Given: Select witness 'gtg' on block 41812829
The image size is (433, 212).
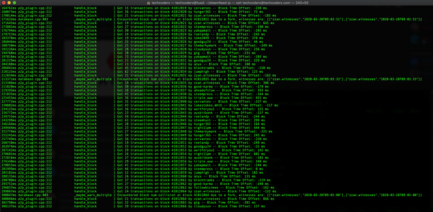Looking at the screenshot, I should pos(197,53).
